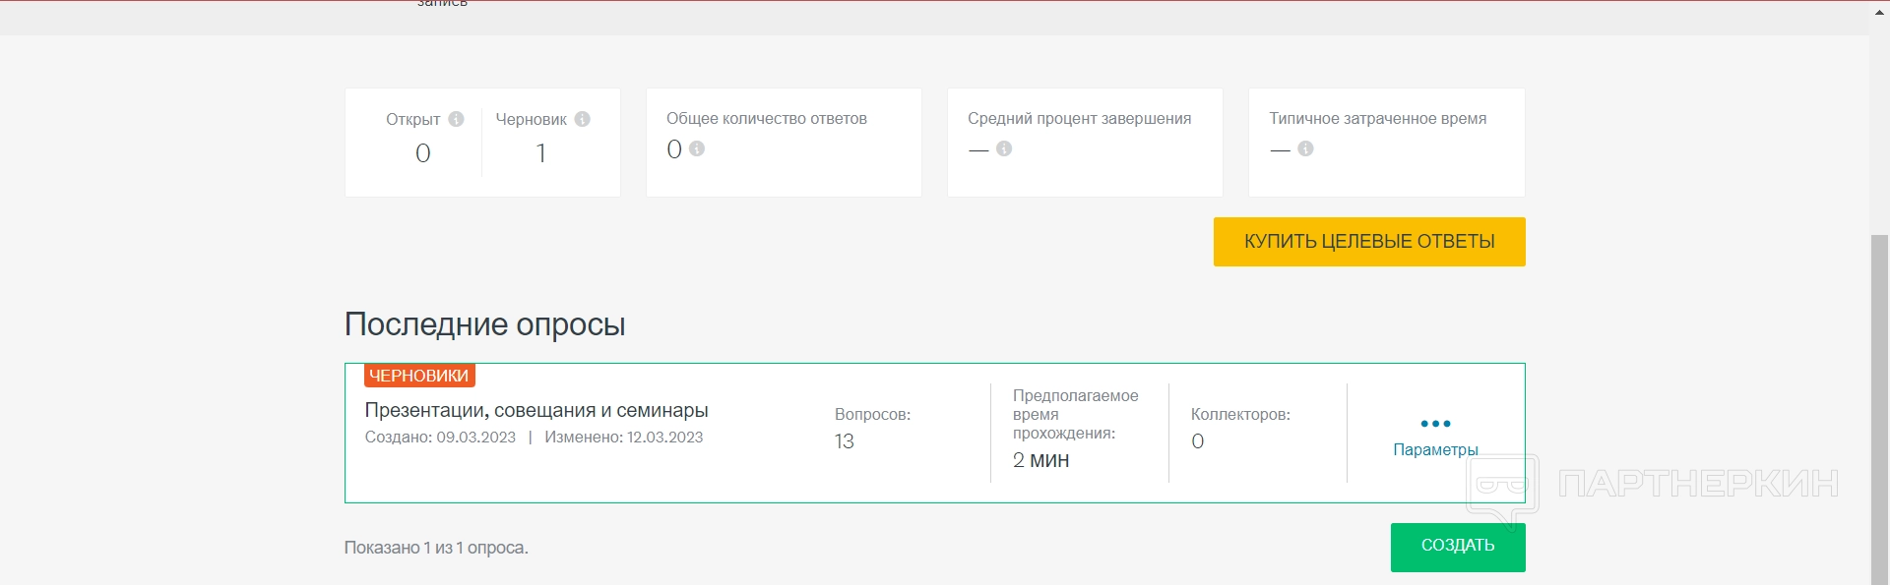Click the "Коллекторов" count value
This screenshot has width=1890, height=585.
click(x=1197, y=441)
